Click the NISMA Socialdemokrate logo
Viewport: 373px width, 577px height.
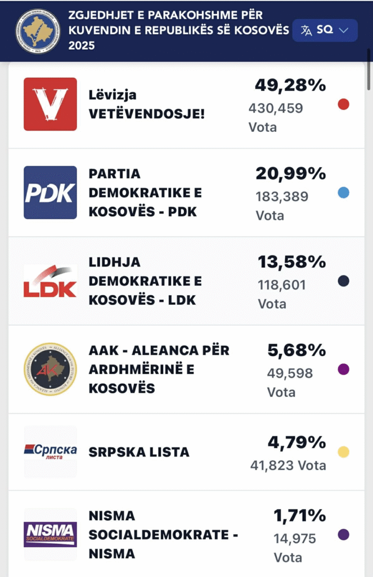click(x=50, y=535)
